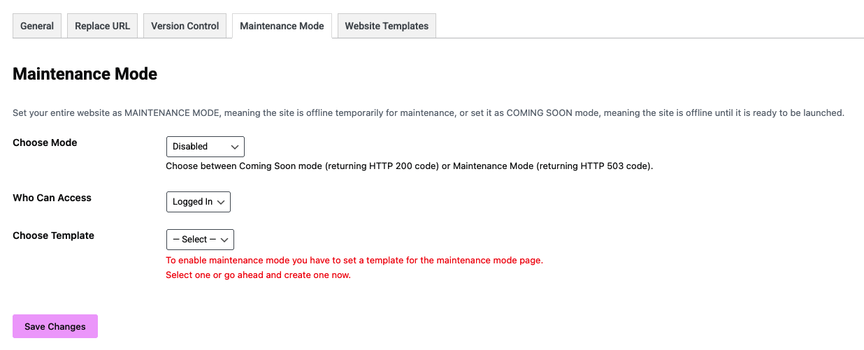Select the Maintenance Mode tab
864x350 pixels.
(282, 26)
